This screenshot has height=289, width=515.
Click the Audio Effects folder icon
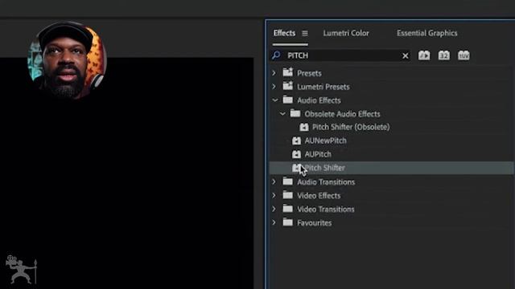coord(288,100)
